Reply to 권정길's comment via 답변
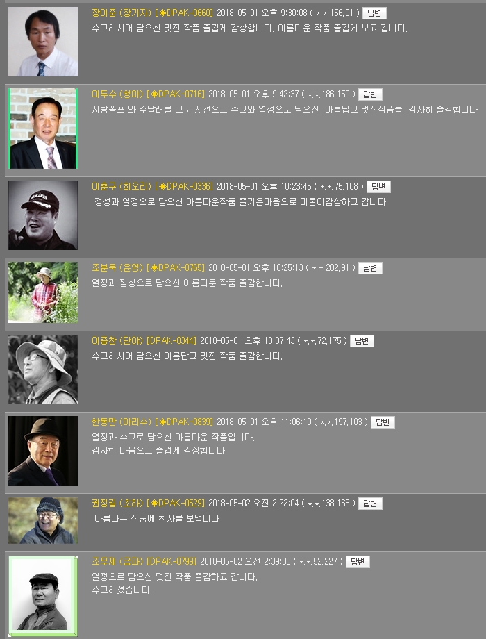Image resolution: width=486 pixels, height=639 pixels. pyautogui.click(x=370, y=504)
